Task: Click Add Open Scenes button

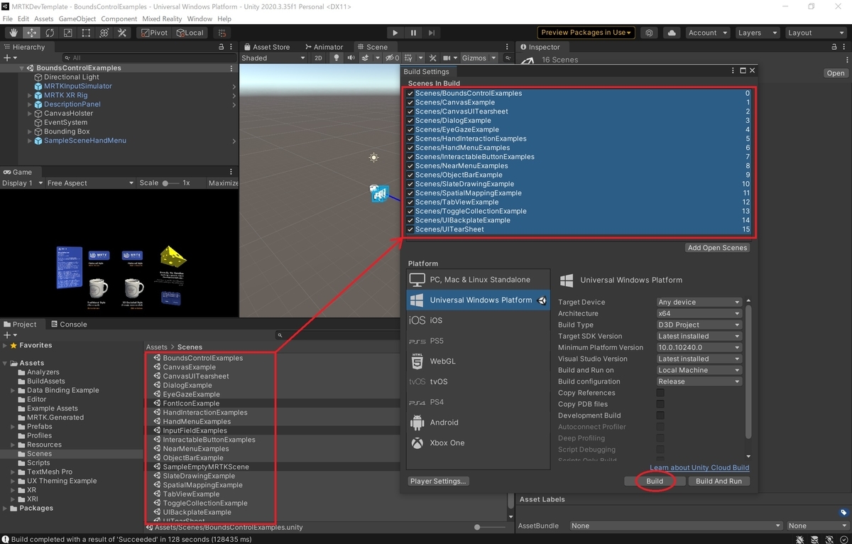Action: pos(717,248)
